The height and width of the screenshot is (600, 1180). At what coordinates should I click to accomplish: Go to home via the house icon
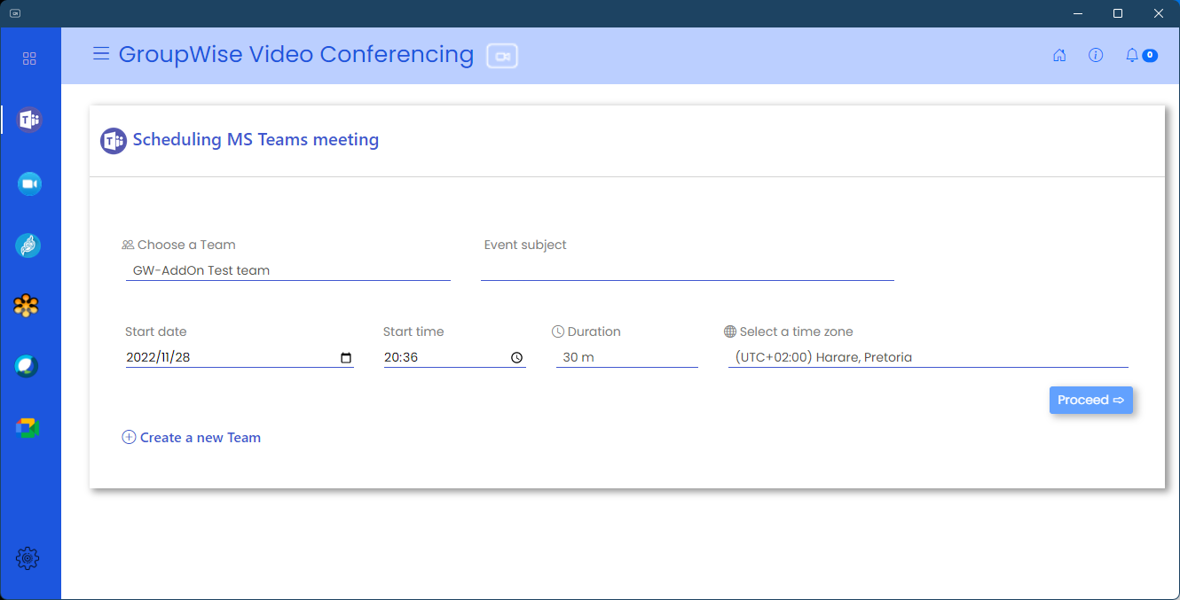click(1059, 55)
